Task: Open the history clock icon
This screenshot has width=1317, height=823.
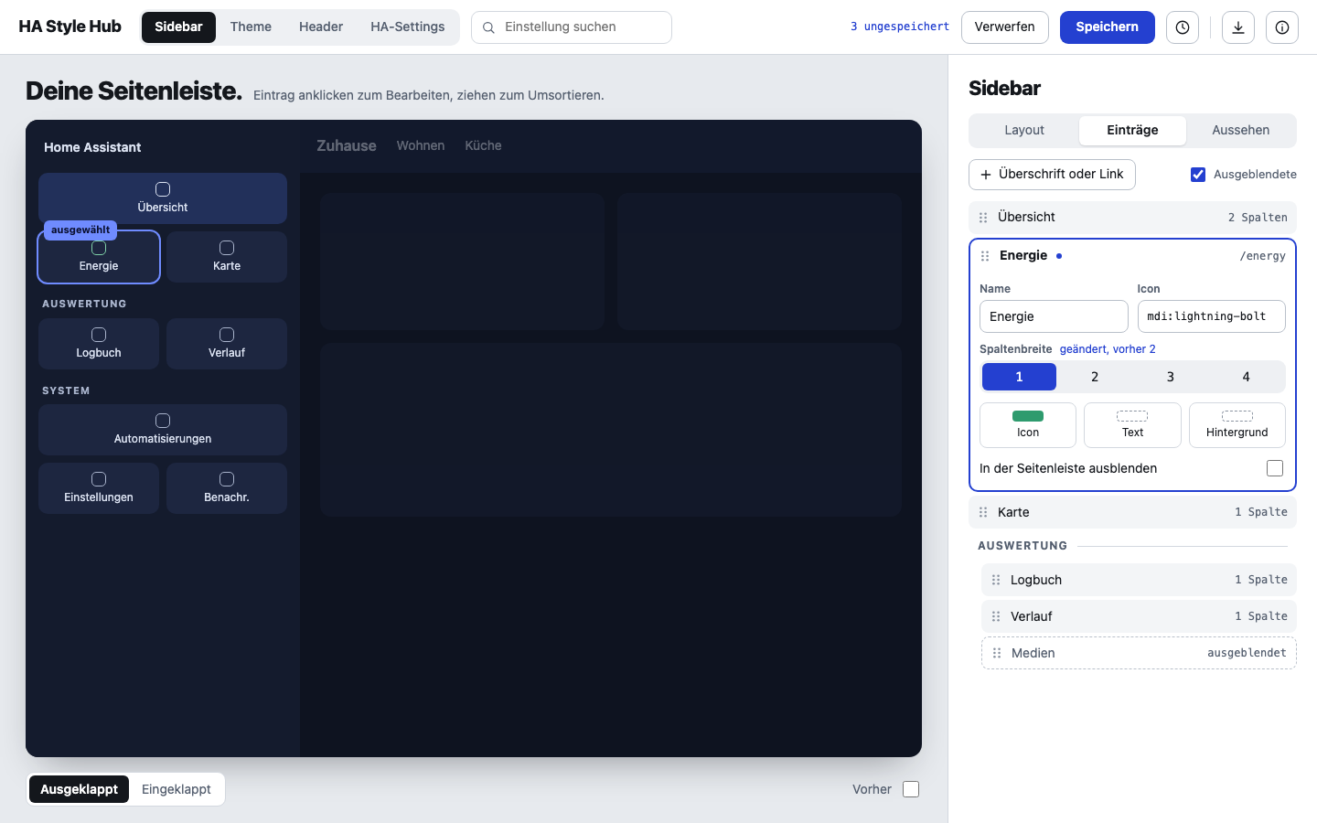Action: click(x=1183, y=27)
